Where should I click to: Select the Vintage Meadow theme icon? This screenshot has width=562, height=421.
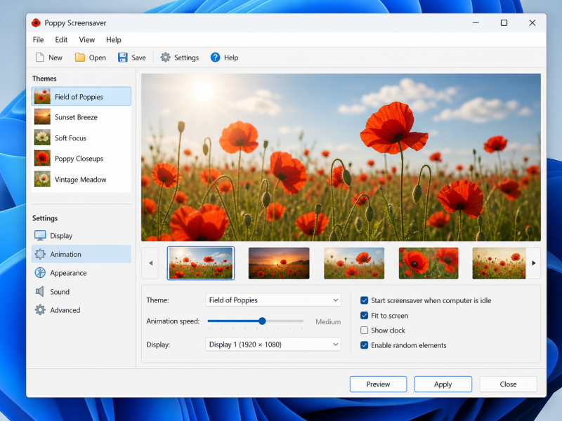point(42,179)
